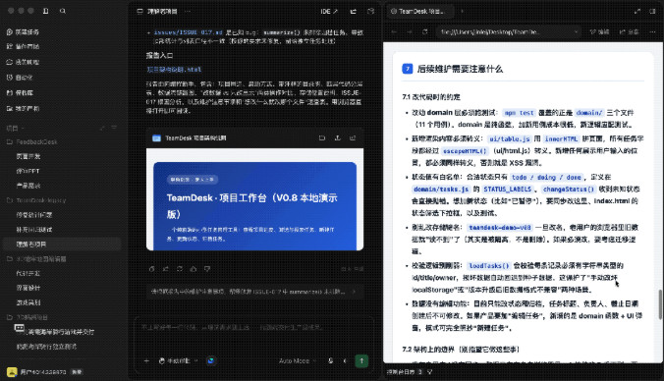
Task: Open the 游戏规则 task
Action: click(x=28, y=302)
